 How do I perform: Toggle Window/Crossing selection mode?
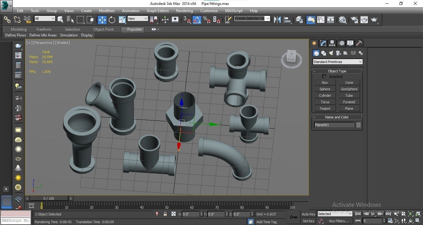click(x=90, y=19)
